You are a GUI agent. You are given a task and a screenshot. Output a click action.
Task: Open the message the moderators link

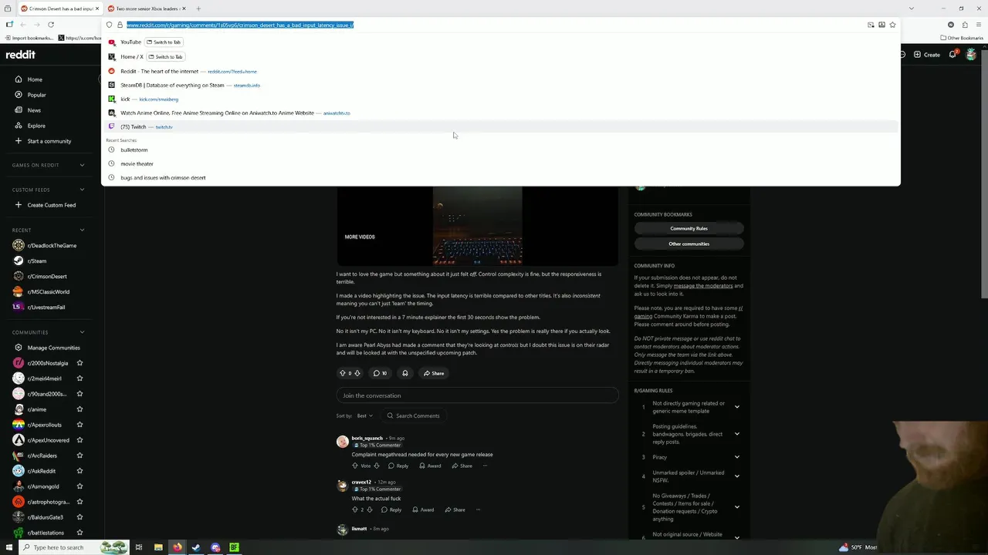pyautogui.click(x=703, y=286)
